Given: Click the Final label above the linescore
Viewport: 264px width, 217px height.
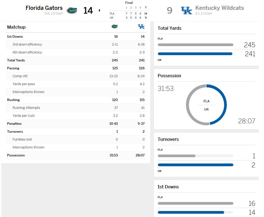Looking at the screenshot, I should click(129, 3).
